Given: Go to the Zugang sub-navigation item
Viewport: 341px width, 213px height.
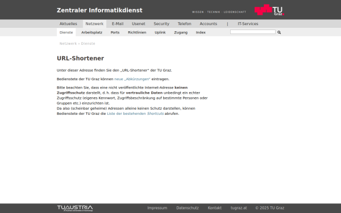Looking at the screenshot, I should [x=181, y=32].
